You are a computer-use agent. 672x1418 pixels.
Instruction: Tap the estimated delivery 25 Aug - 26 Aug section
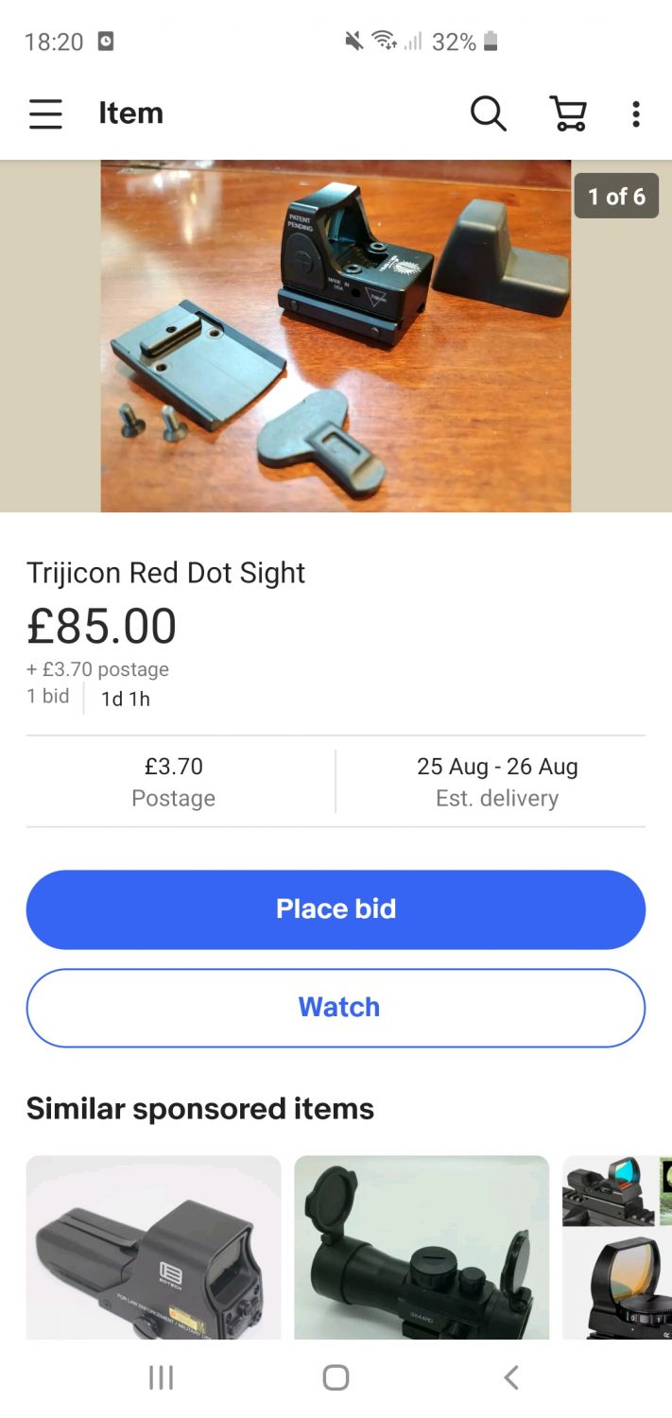click(497, 782)
